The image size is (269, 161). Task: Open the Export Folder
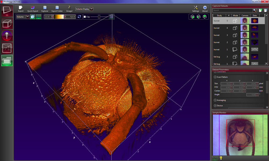(57, 8)
